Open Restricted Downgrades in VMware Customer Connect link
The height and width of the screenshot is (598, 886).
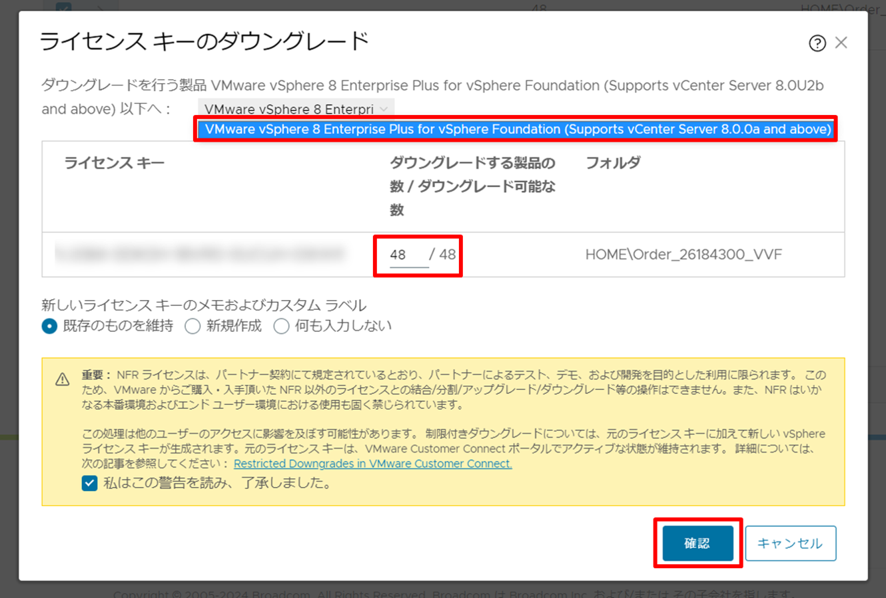373,464
